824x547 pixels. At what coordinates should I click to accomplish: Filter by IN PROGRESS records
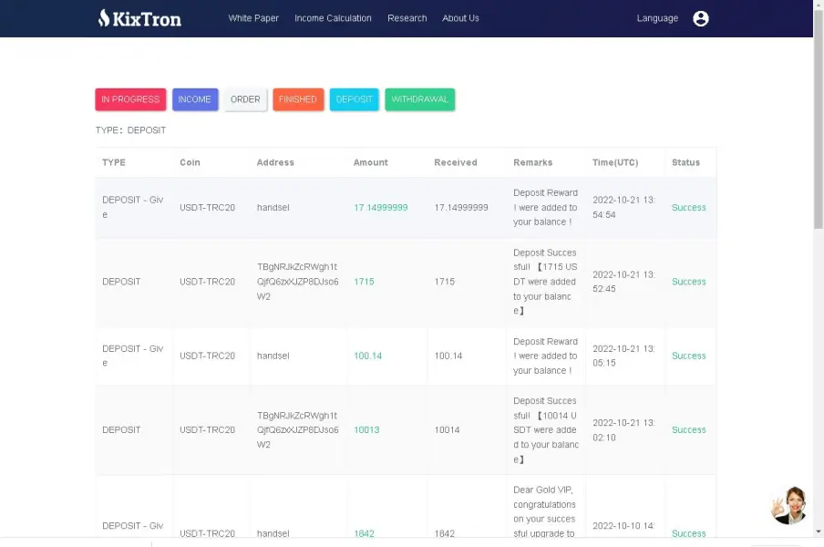[x=130, y=99]
